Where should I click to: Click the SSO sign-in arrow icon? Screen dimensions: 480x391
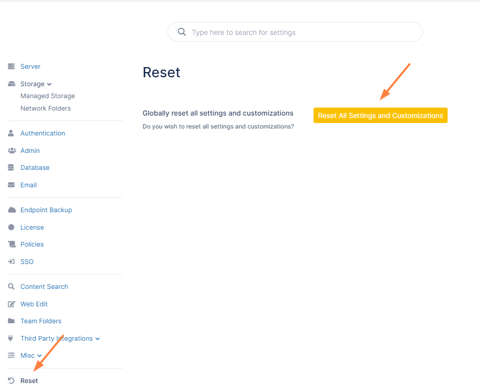coord(11,261)
